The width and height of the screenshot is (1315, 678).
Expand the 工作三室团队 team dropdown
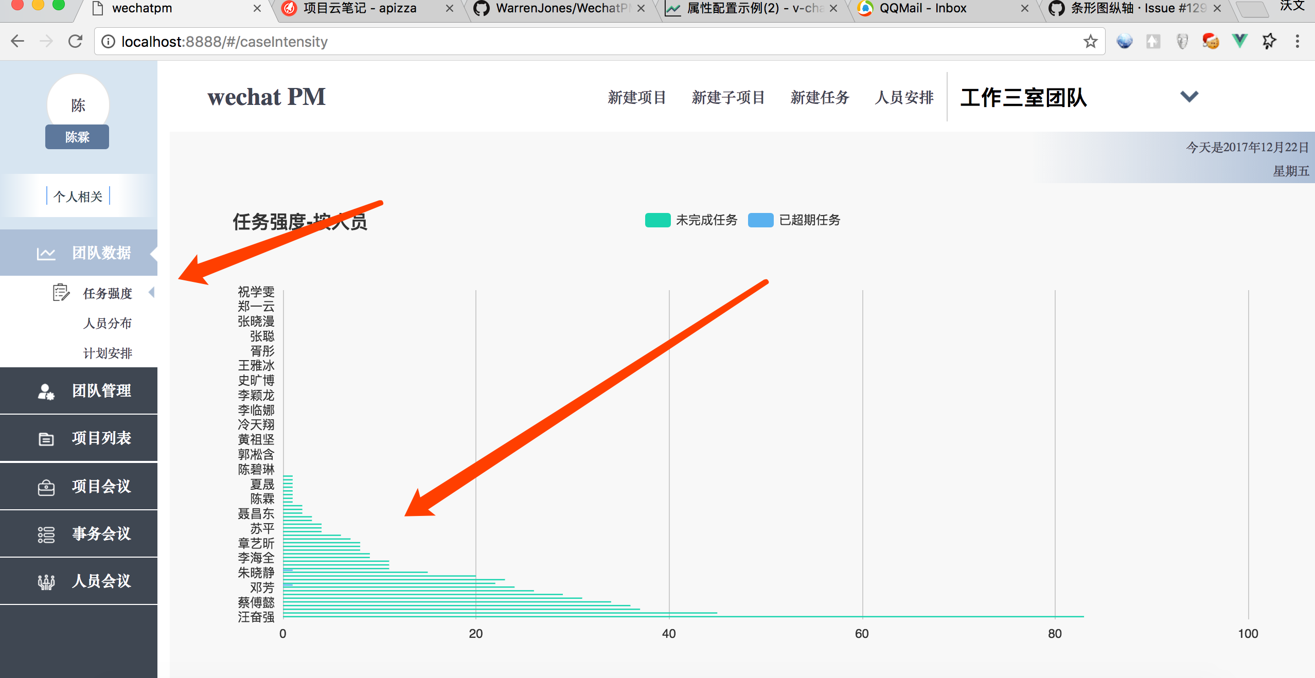click(1189, 96)
